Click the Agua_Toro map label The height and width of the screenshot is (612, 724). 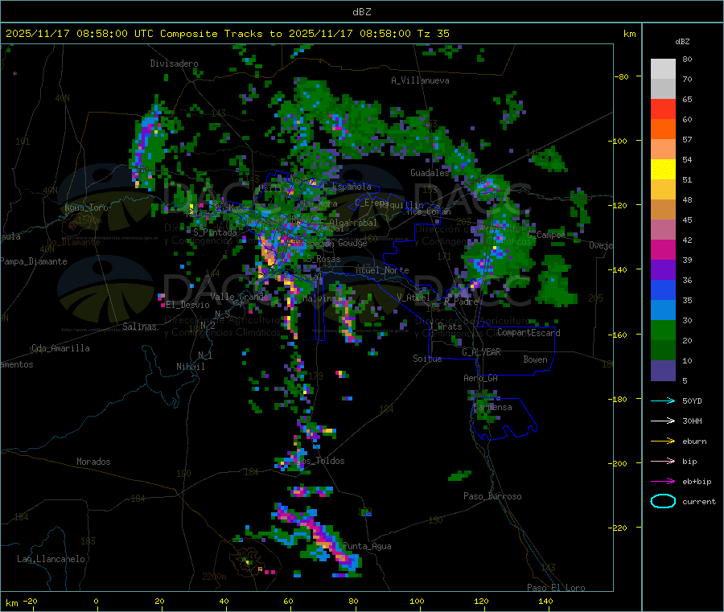click(86, 207)
